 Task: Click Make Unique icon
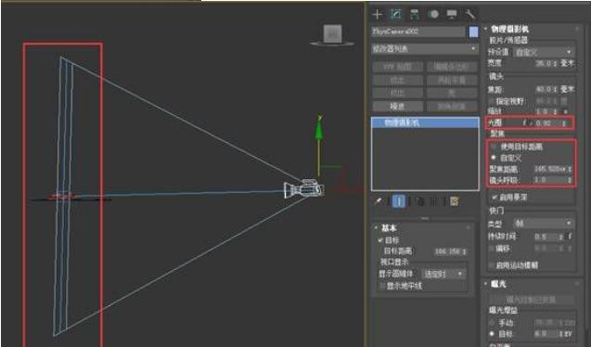point(420,201)
